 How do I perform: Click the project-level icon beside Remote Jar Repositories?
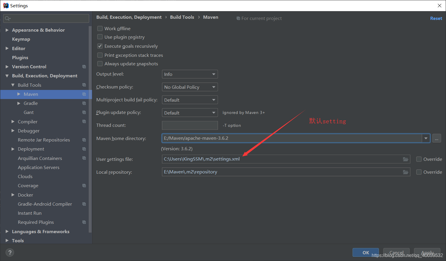click(x=84, y=140)
